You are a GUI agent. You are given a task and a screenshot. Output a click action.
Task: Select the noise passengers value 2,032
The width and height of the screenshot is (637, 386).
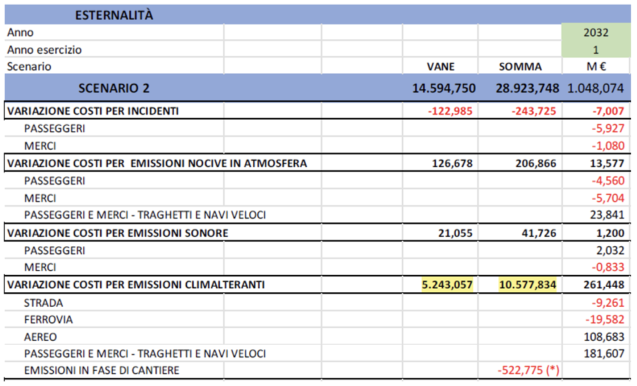(610, 250)
